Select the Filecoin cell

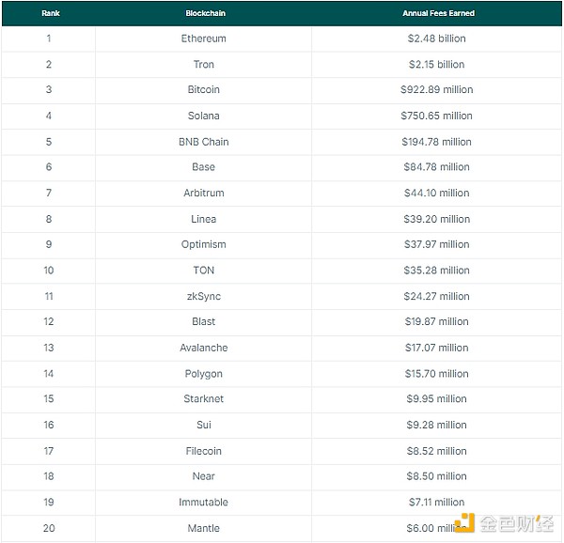coord(204,451)
